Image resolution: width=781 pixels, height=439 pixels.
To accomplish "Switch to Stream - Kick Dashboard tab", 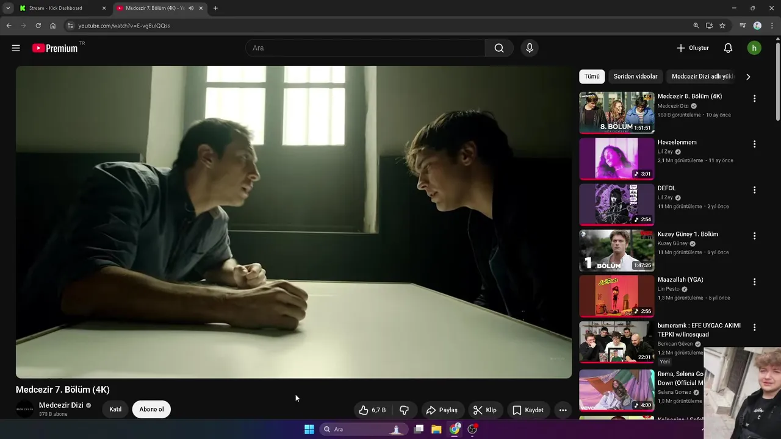I will pyautogui.click(x=62, y=9).
